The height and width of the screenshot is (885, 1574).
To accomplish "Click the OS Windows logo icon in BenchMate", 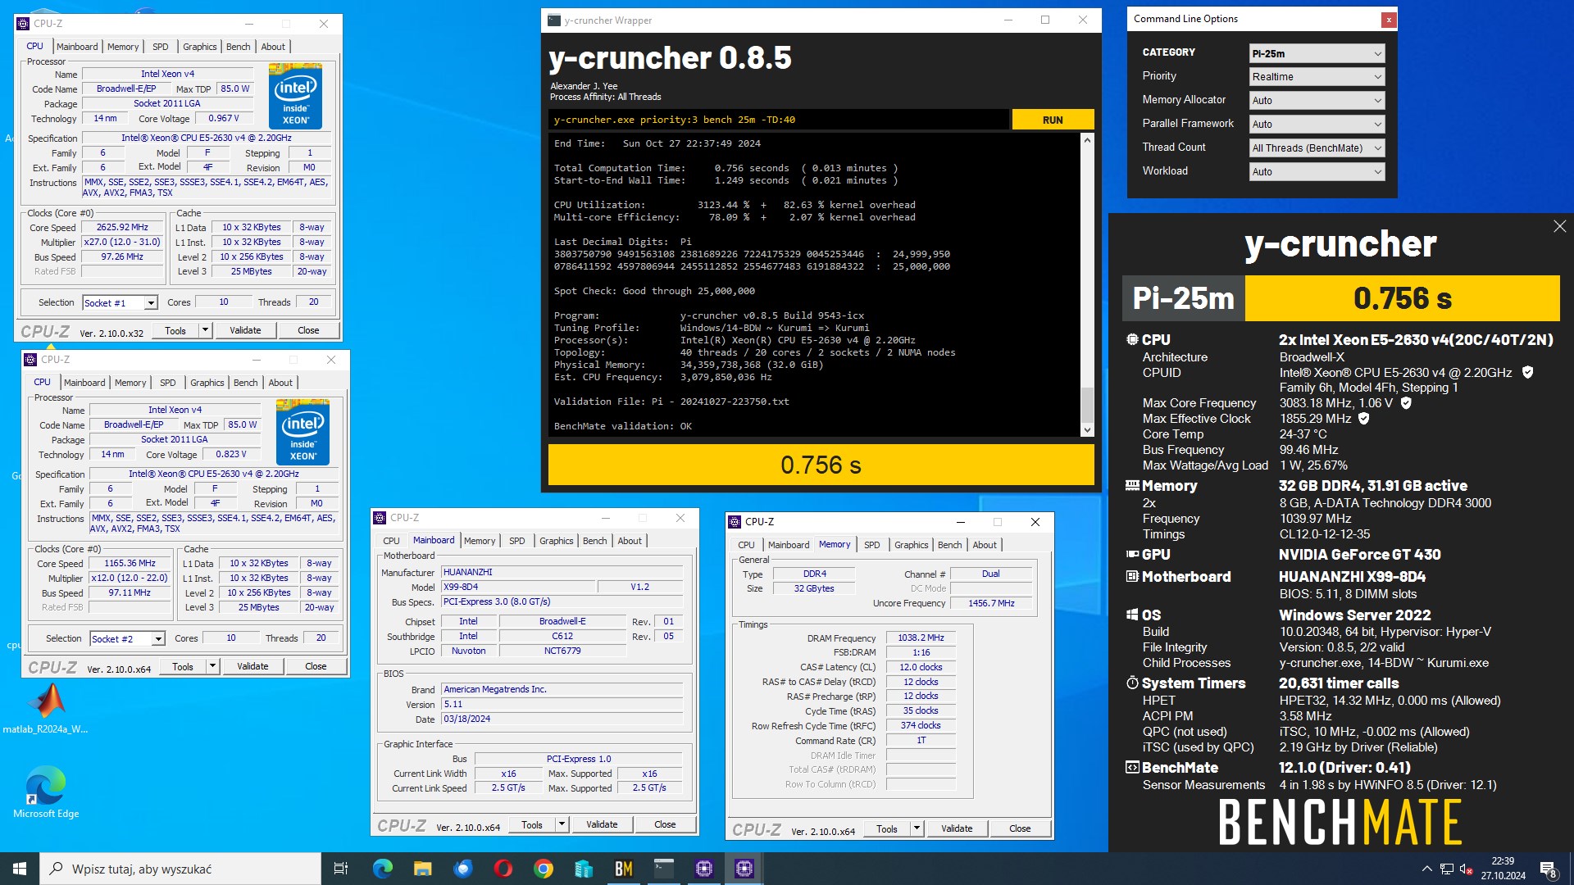I will coord(1132,615).
